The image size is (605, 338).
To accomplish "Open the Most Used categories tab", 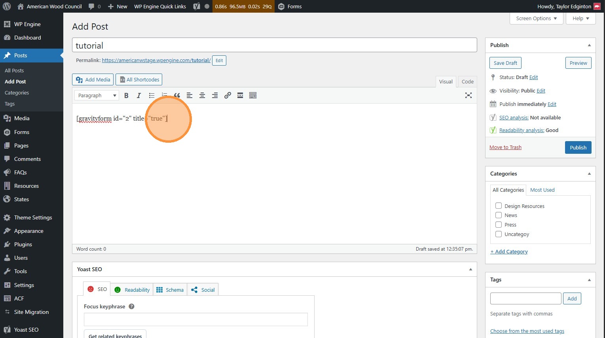I will (542, 190).
